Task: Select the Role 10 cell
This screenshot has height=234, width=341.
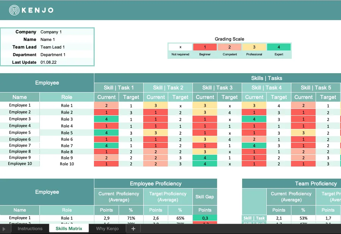Action: (x=67, y=164)
